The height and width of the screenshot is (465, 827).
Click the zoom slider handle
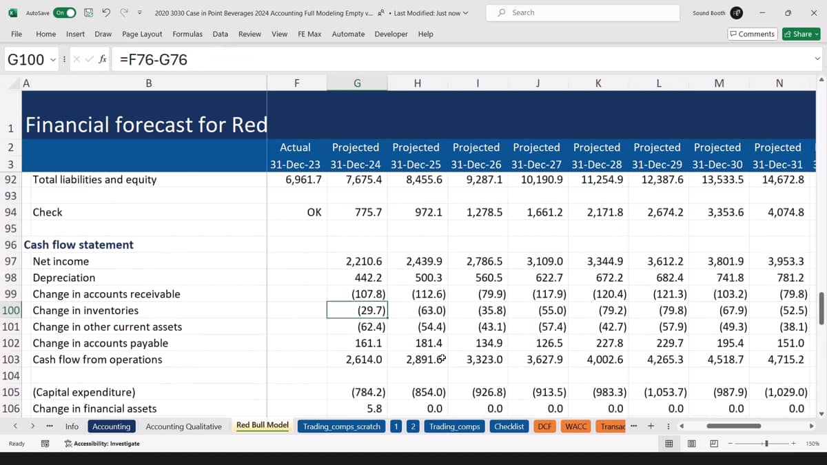pos(766,444)
